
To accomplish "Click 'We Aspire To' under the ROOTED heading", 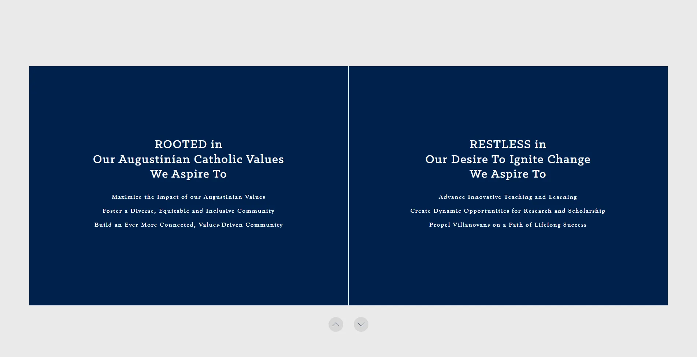I will coord(189,174).
